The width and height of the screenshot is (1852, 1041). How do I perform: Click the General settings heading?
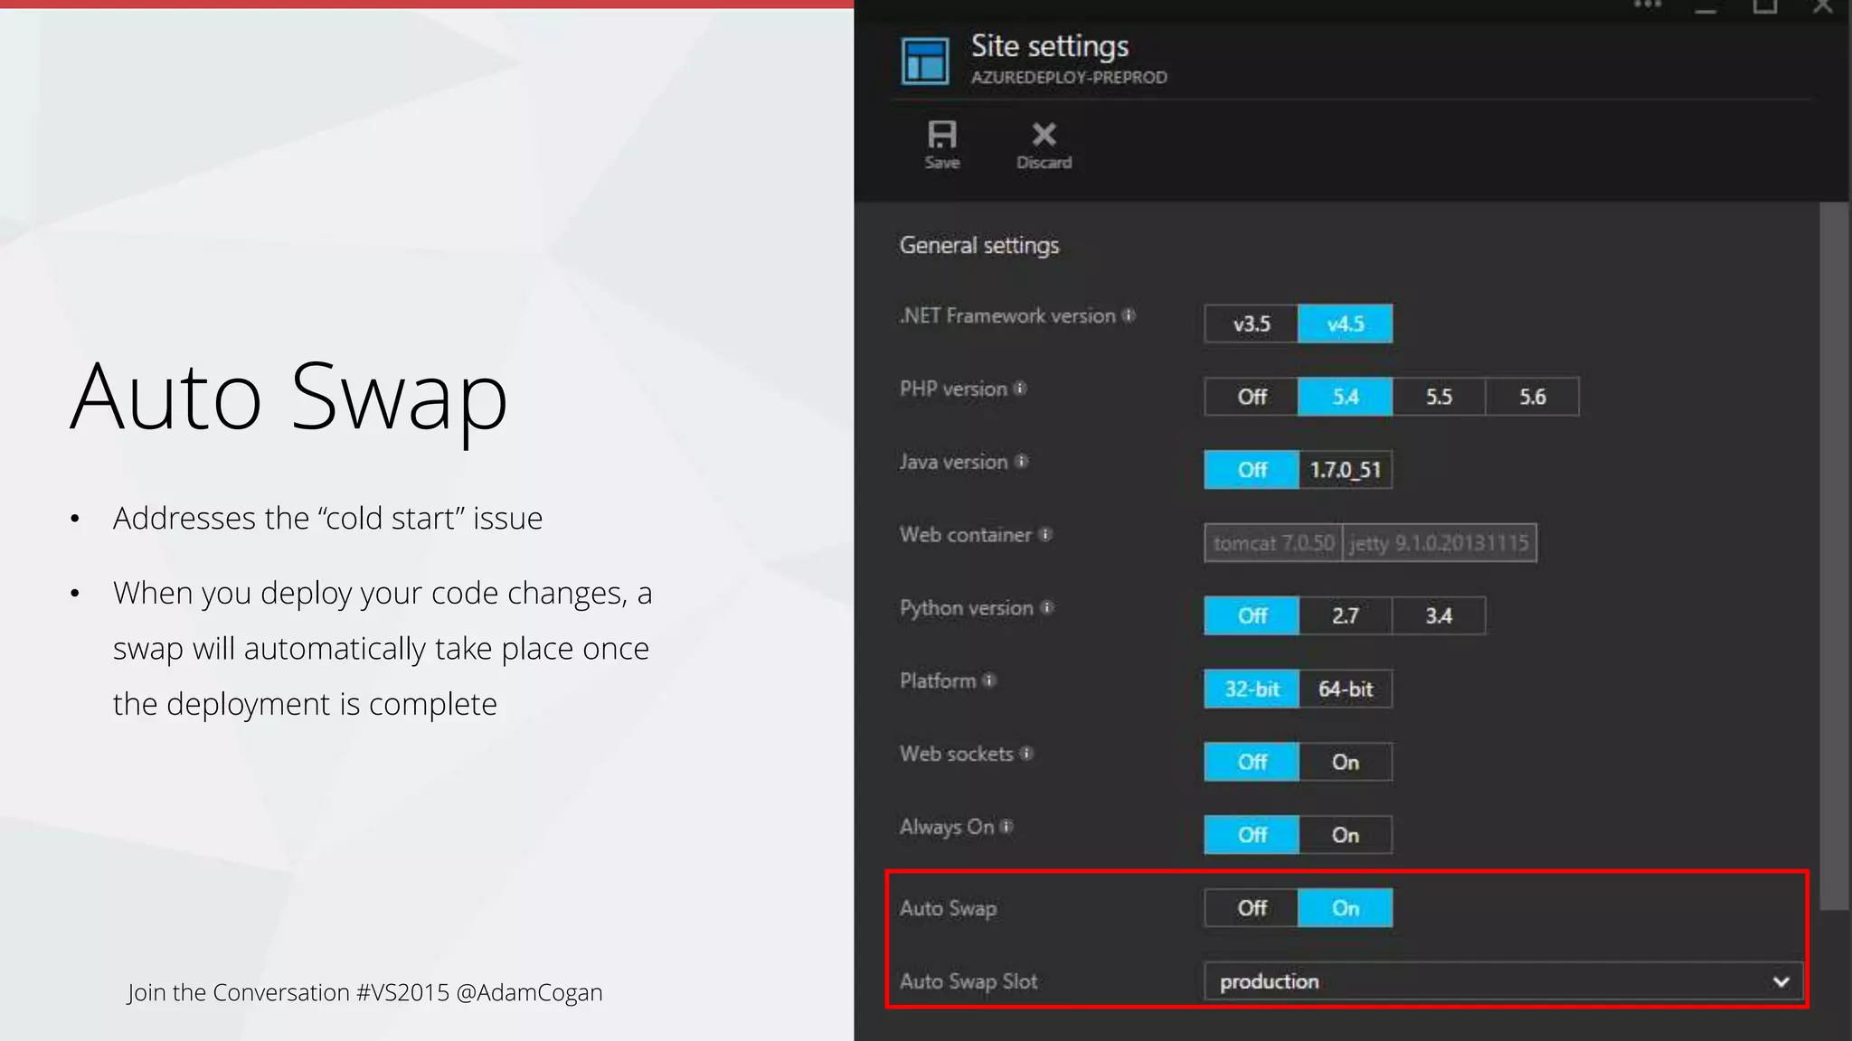979,245
